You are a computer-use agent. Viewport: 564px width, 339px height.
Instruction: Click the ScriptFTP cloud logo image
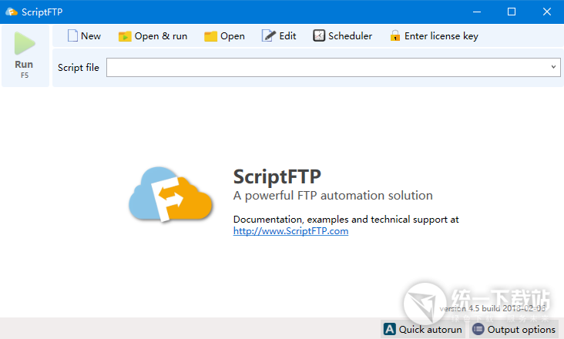(170, 196)
